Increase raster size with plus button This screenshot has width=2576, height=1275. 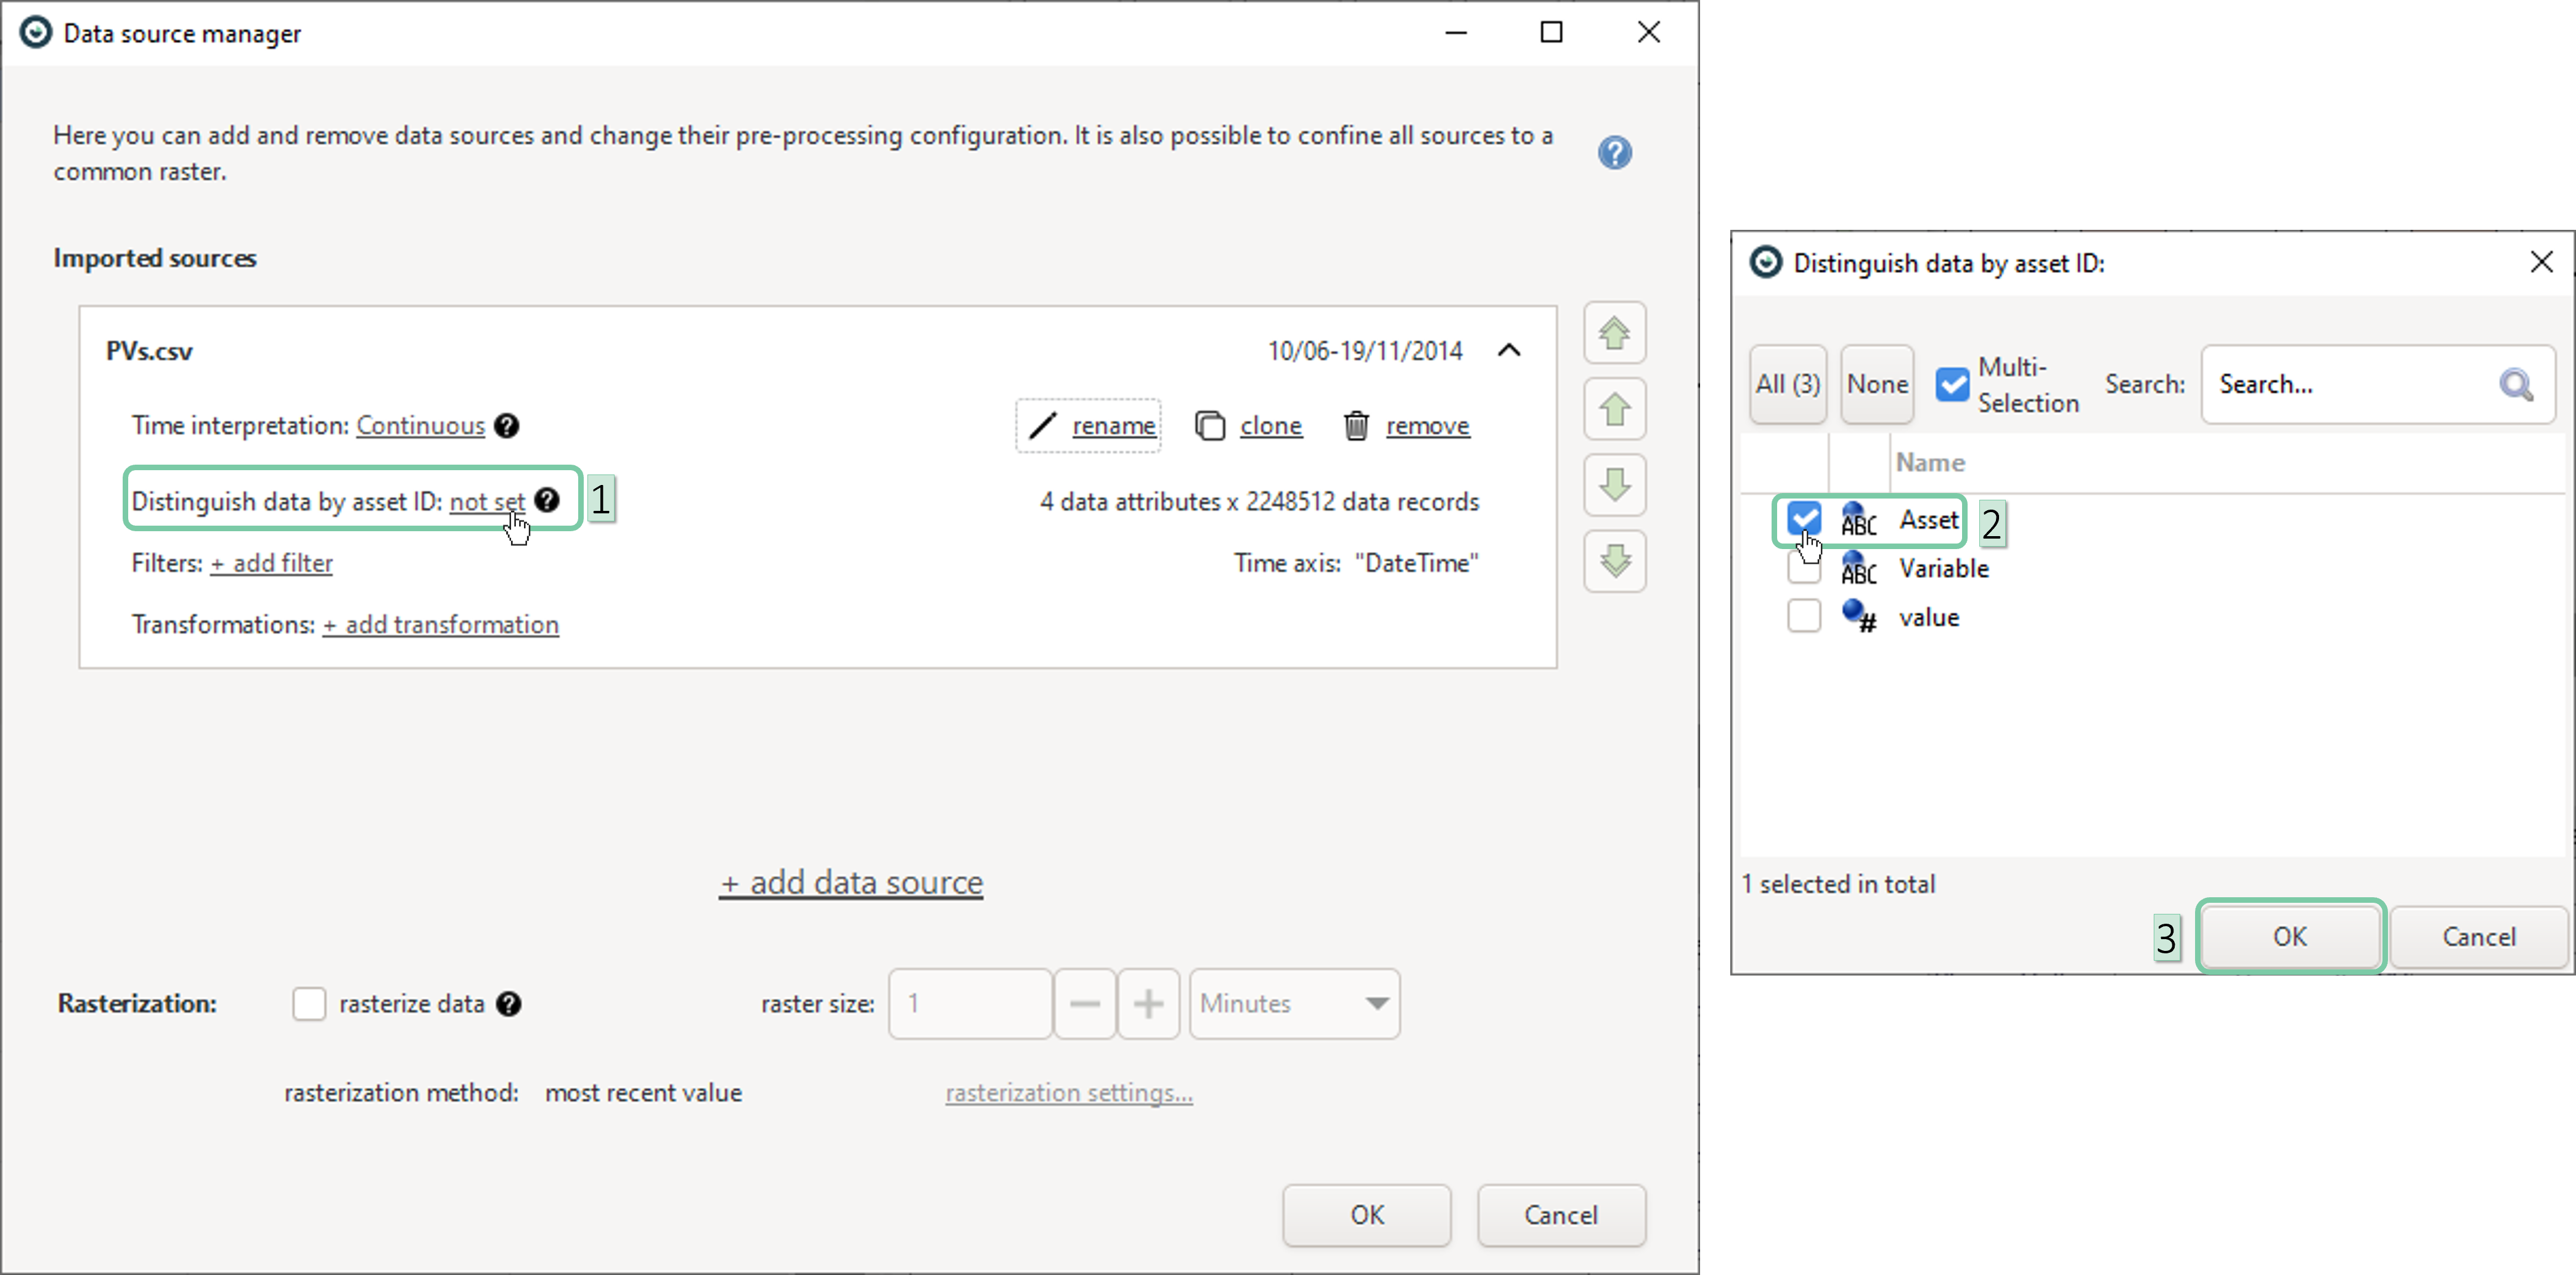(1148, 1004)
